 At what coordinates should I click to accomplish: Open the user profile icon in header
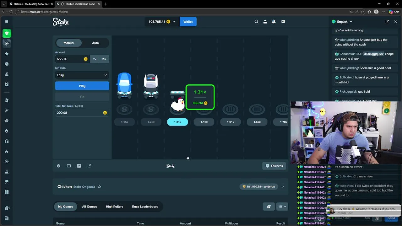coord(265,22)
